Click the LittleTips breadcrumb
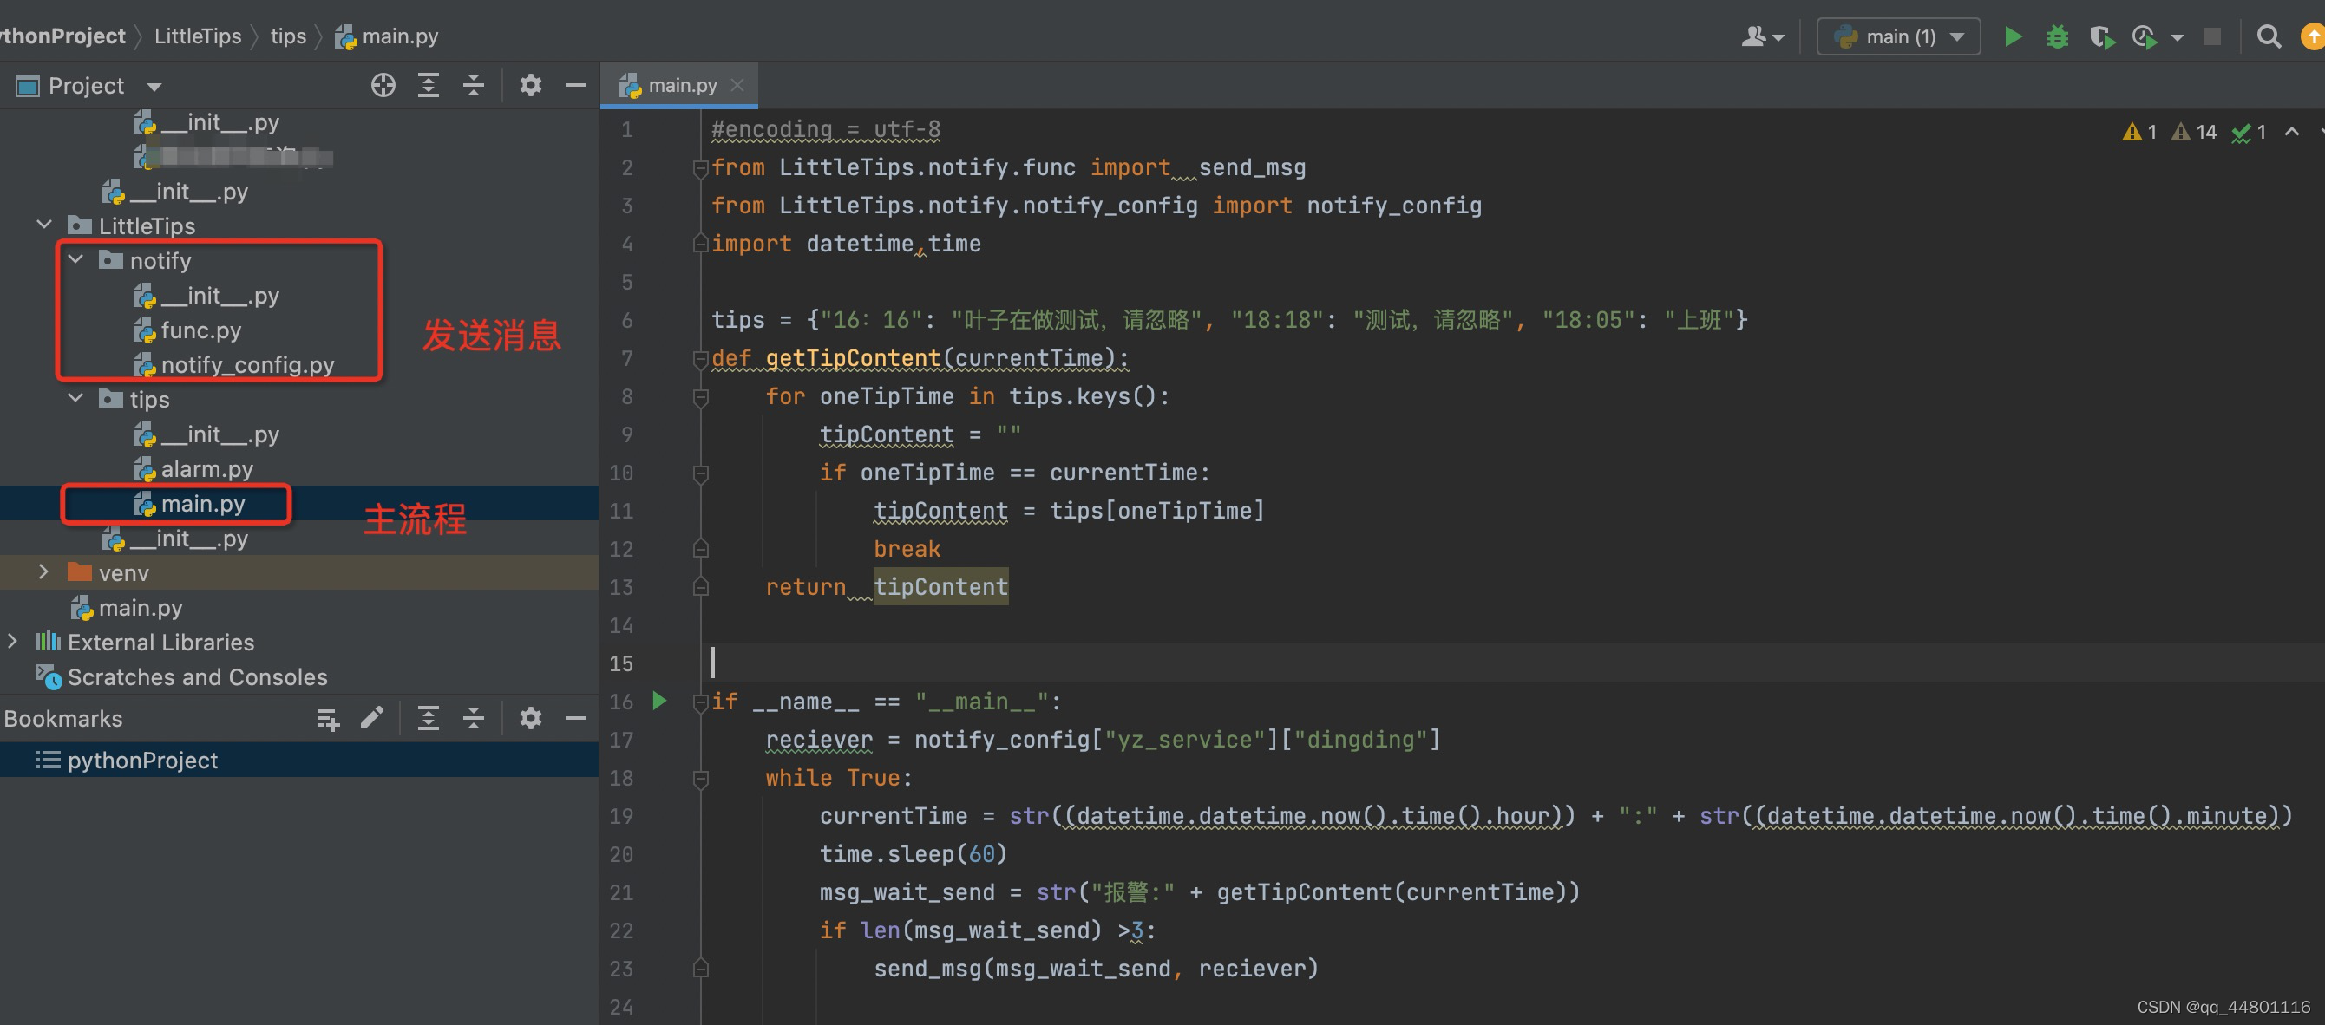This screenshot has height=1025, width=2325. (x=198, y=36)
